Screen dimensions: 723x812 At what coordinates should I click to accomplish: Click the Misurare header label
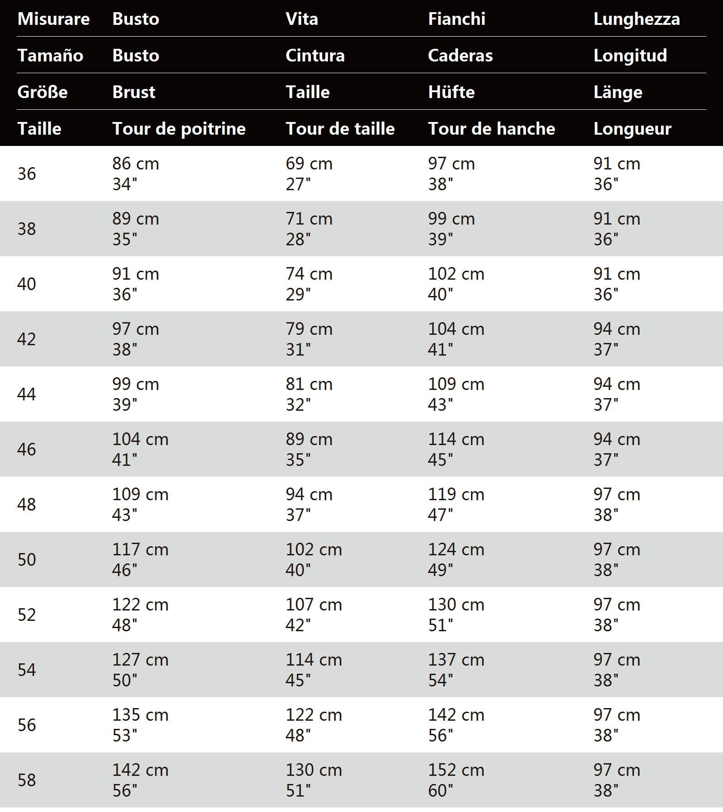tap(53, 19)
